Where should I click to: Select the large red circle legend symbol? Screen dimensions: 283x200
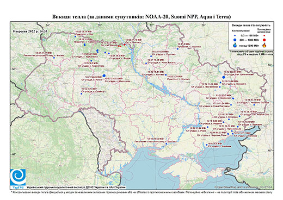click(x=264, y=40)
